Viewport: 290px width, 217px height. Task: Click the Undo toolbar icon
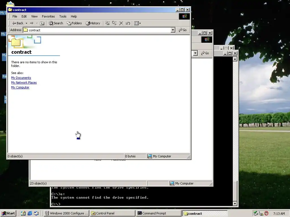click(x=128, y=23)
